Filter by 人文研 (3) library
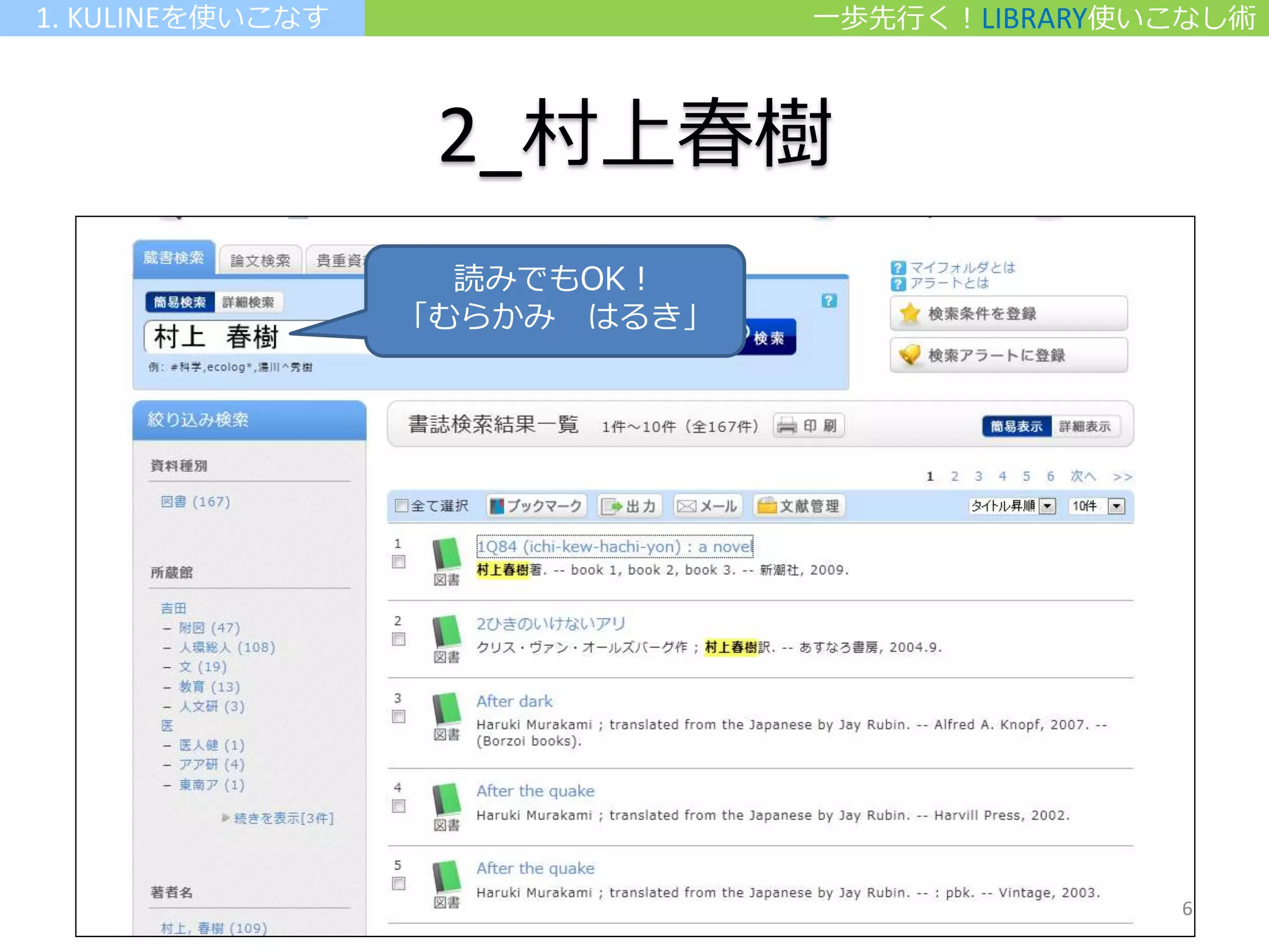 (212, 706)
